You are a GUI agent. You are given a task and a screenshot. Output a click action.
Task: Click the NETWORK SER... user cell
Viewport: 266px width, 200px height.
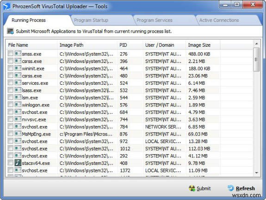163,127
